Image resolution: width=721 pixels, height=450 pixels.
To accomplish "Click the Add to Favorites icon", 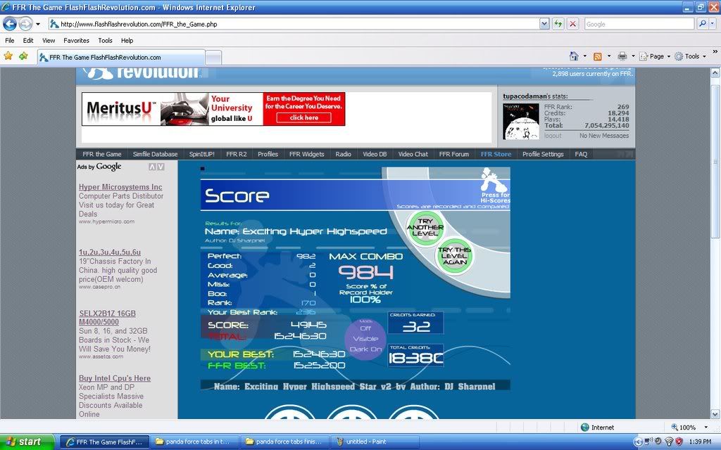I will [x=23, y=56].
